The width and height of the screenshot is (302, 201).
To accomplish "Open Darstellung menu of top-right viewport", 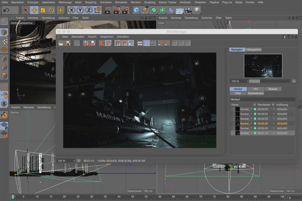I will point(191,18).
